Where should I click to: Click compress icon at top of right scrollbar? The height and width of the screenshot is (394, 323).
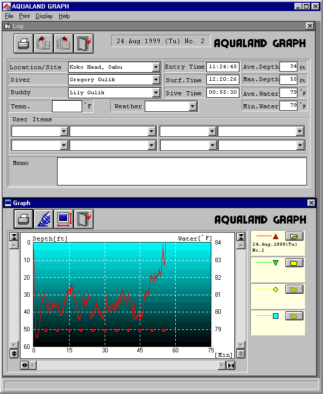pos(241,237)
